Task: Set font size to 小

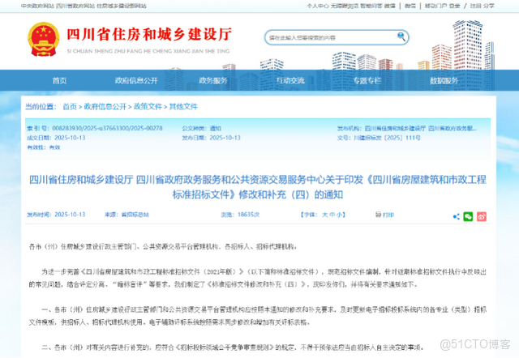Action: click(339, 215)
